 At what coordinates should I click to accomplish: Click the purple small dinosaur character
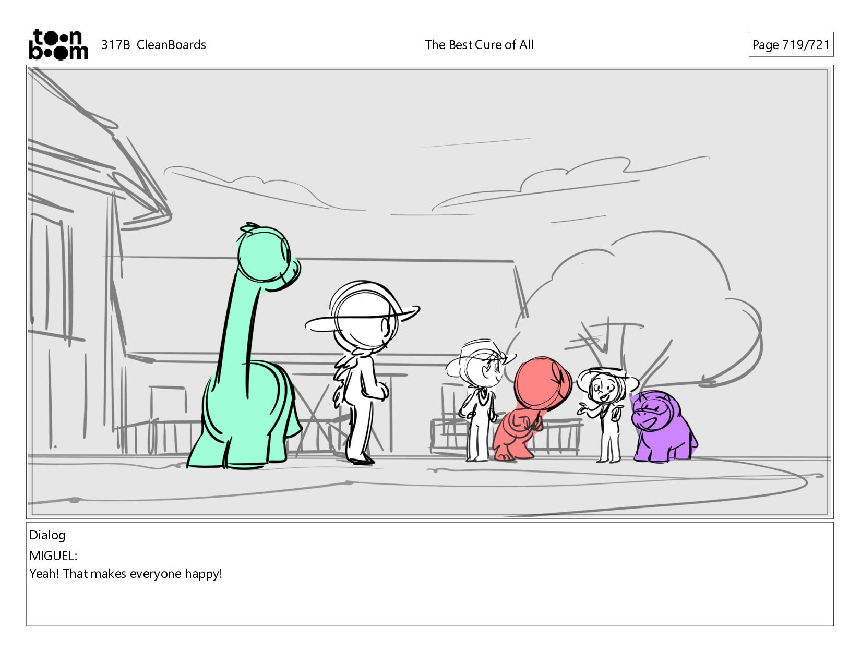[664, 427]
